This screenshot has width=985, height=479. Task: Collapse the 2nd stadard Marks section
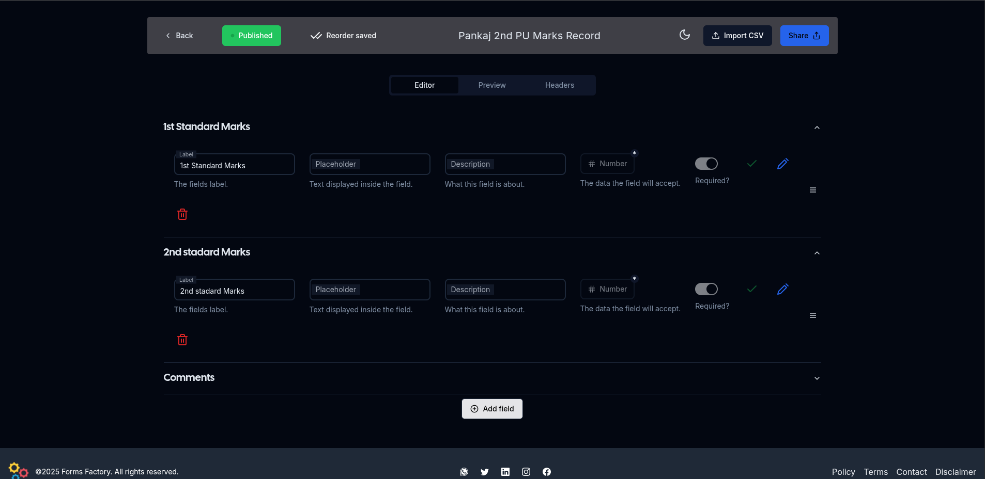(817, 253)
